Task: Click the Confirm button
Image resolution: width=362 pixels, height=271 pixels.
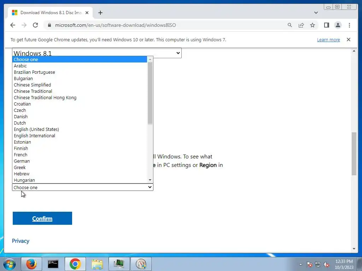Action: pos(42,218)
